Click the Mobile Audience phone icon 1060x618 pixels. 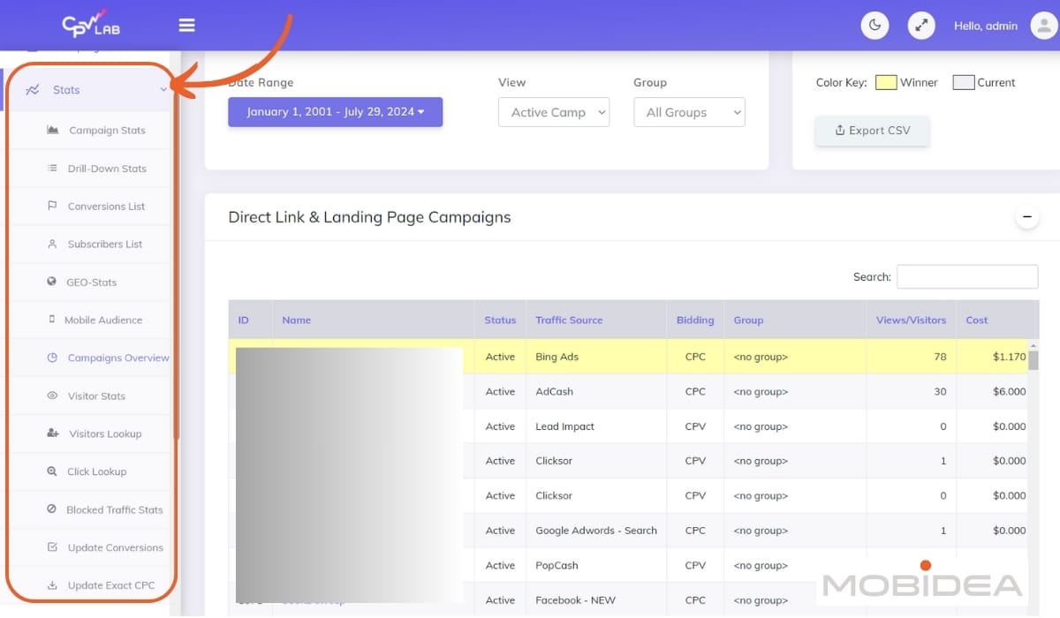click(x=51, y=320)
